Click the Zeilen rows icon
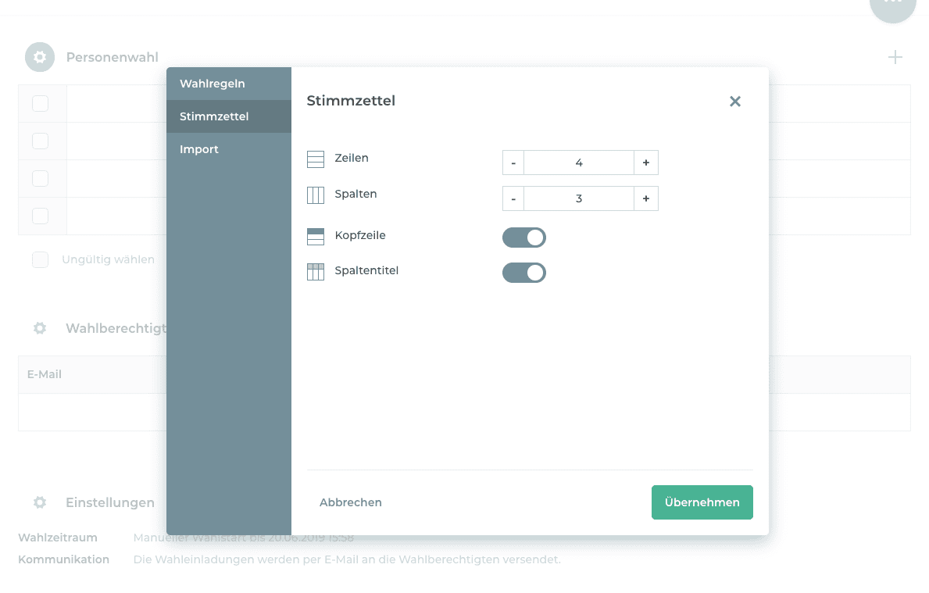 pyautogui.click(x=316, y=159)
